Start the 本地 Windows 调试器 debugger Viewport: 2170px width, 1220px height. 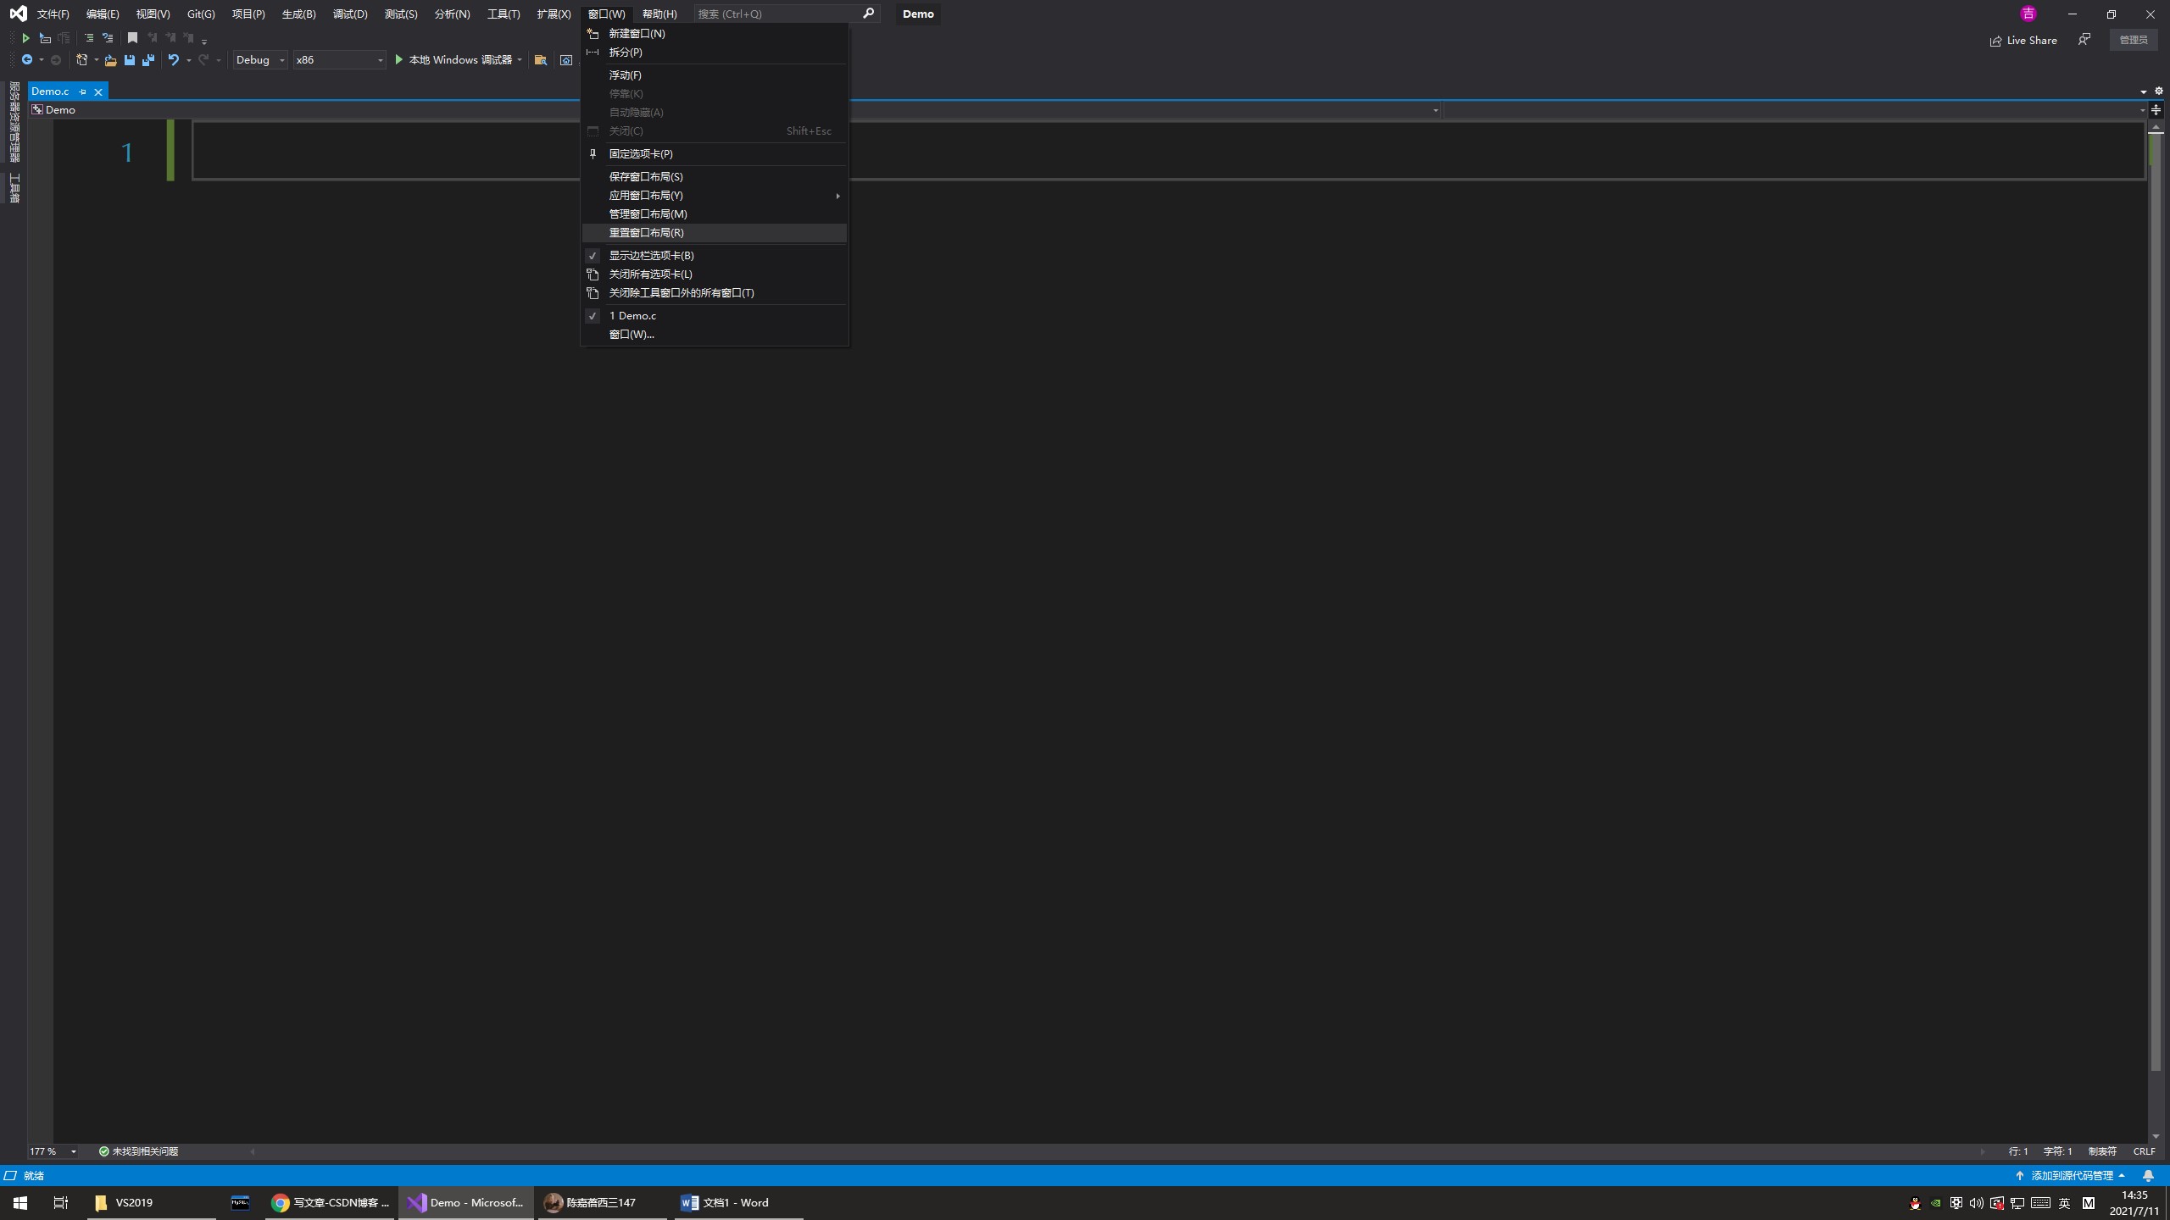point(459,59)
